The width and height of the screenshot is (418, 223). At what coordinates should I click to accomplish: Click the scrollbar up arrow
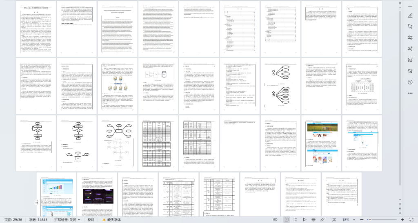pyautogui.click(x=400, y=8)
